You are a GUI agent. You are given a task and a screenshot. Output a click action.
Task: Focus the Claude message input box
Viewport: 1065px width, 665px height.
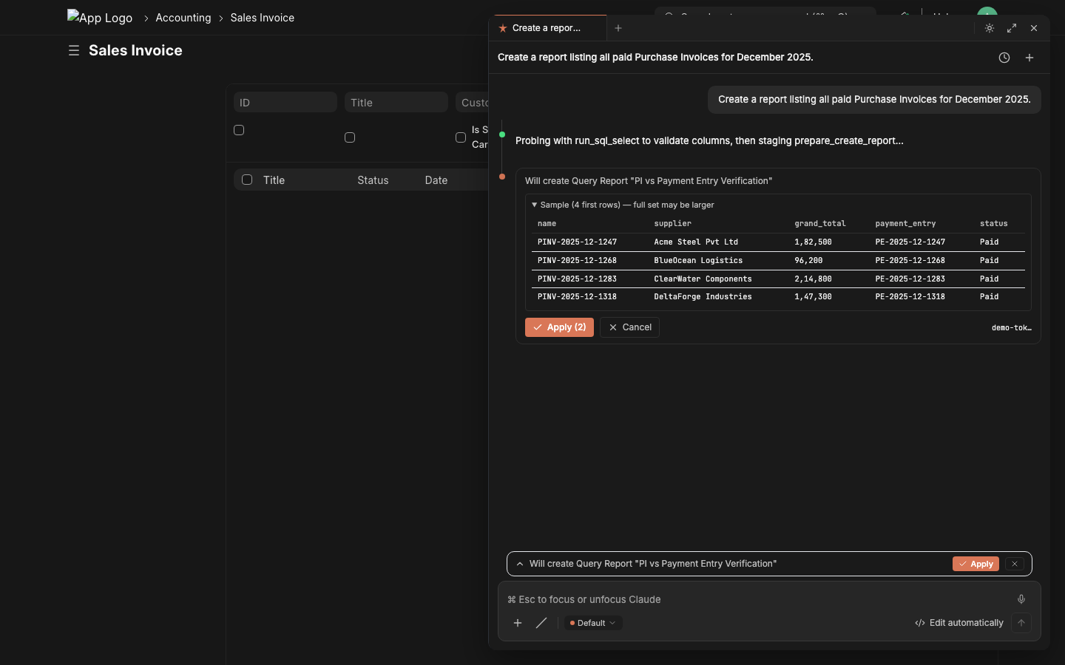click(x=759, y=599)
